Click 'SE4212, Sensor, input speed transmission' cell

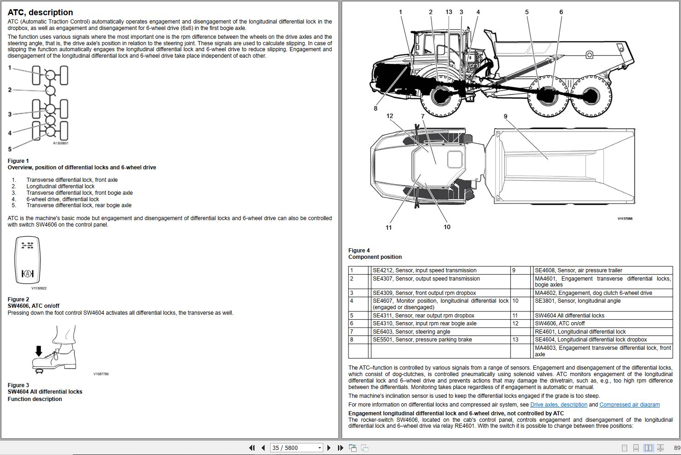(441, 270)
